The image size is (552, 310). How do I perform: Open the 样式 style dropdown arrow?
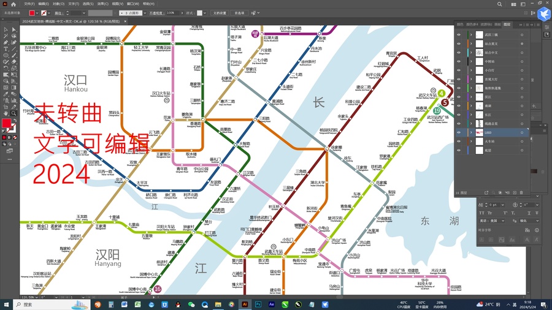click(x=205, y=13)
